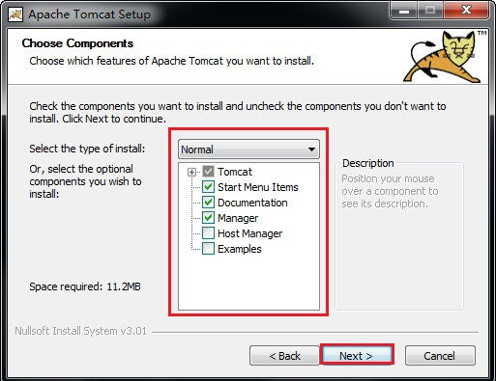Image resolution: width=496 pixels, height=381 pixels.
Task: Click the Tomcat cat logo image
Action: (x=444, y=57)
